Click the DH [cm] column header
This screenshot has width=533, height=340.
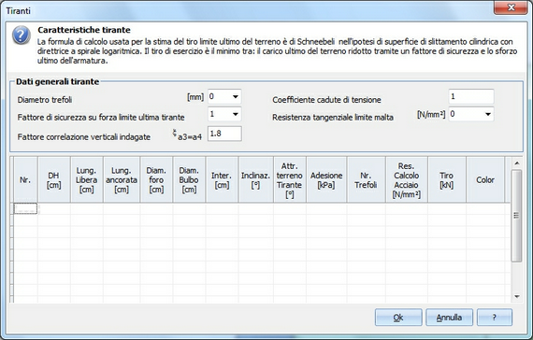click(x=54, y=179)
